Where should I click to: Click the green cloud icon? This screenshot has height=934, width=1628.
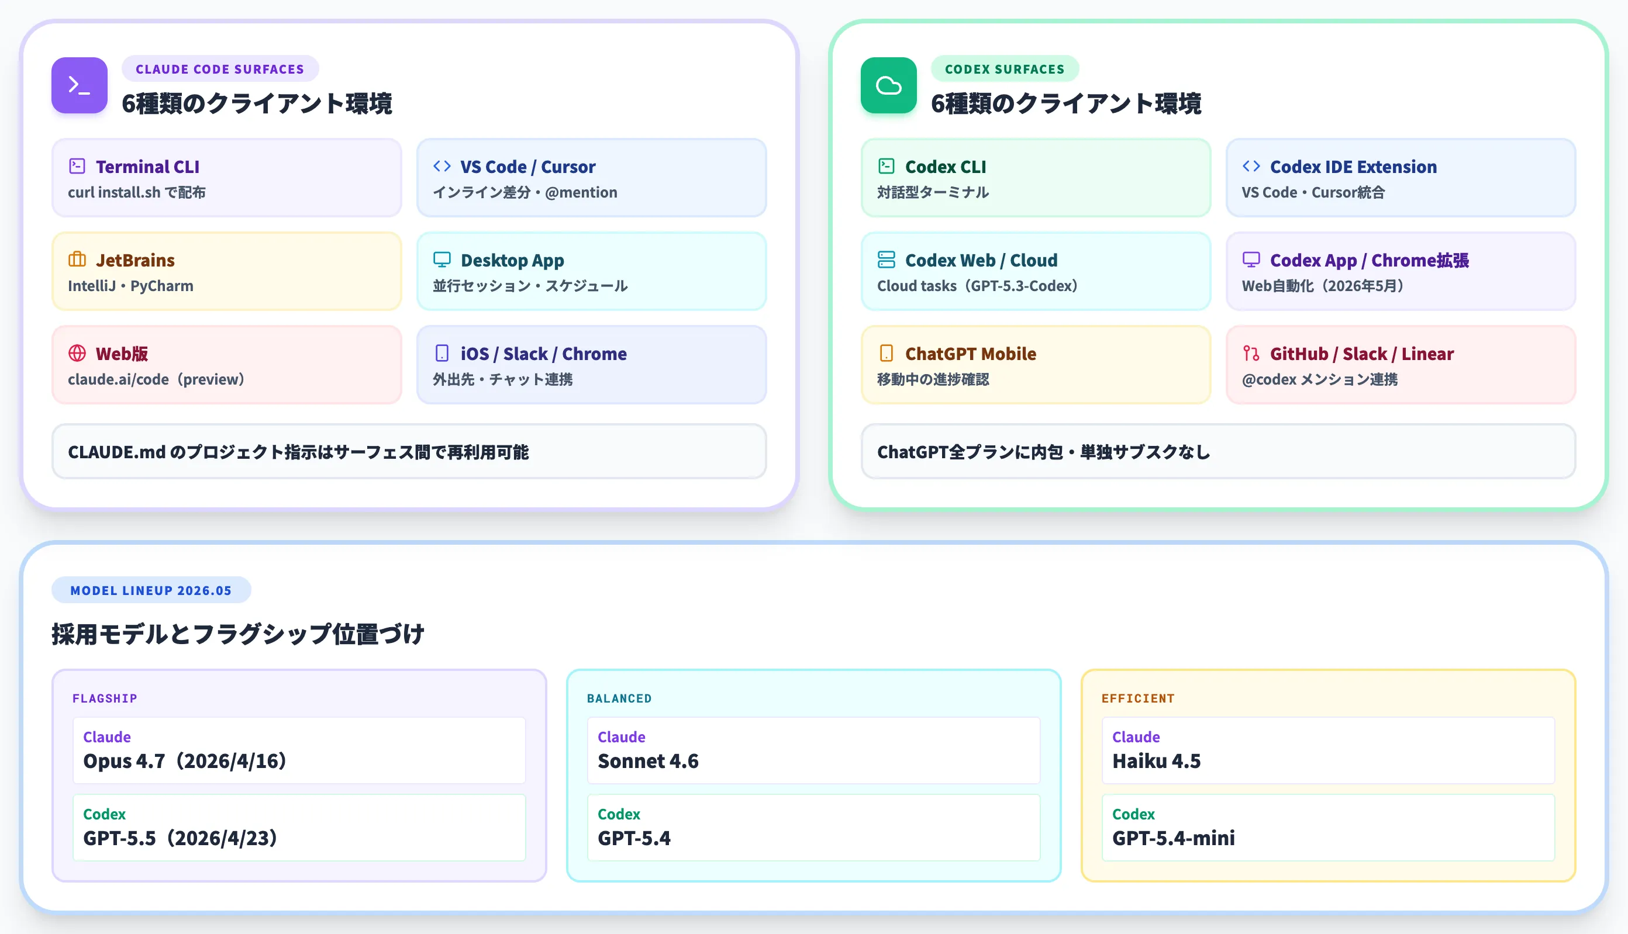click(889, 85)
